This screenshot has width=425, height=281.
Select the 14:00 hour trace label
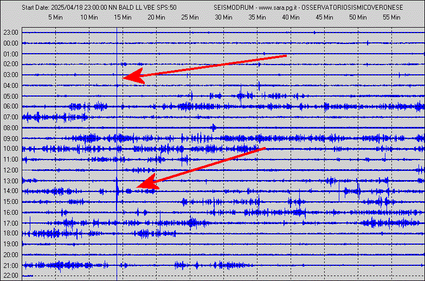tap(11, 191)
